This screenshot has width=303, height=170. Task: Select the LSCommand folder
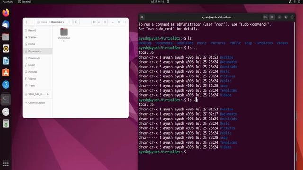[64, 35]
